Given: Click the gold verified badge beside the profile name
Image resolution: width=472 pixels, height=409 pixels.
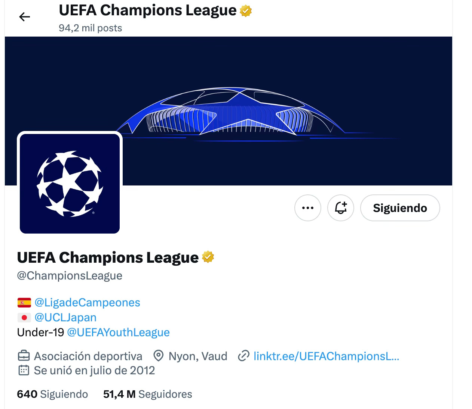Looking at the screenshot, I should tap(208, 257).
